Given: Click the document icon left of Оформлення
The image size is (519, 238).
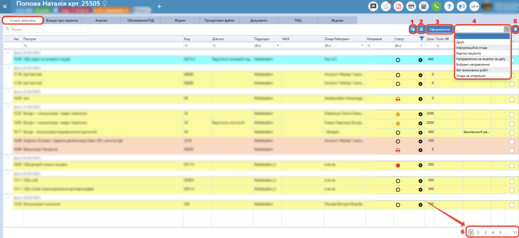Looking at the screenshot, I should (421, 29).
